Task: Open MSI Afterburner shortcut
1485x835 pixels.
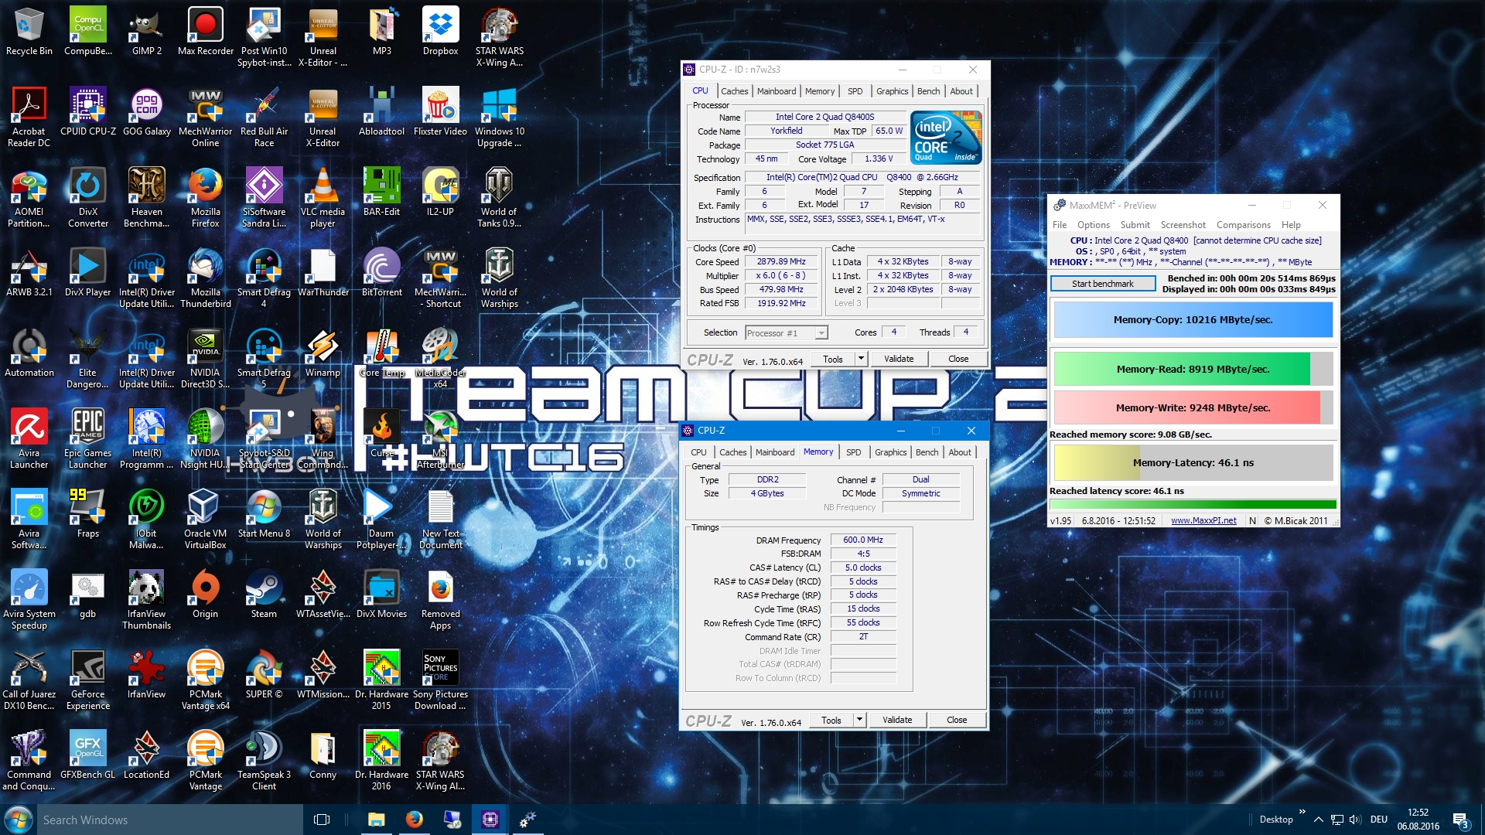Action: 440,439
